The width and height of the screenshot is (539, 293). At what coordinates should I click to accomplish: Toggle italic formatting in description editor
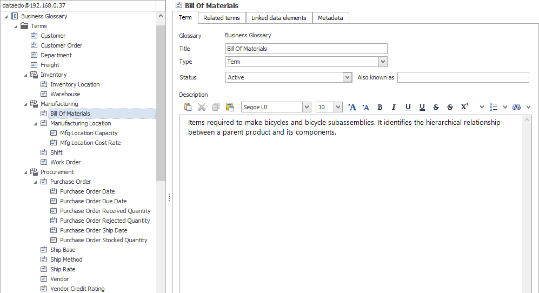pos(394,107)
